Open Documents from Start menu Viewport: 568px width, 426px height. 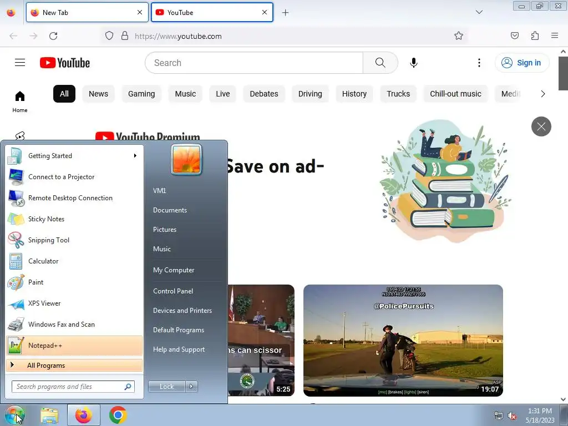pos(170,210)
